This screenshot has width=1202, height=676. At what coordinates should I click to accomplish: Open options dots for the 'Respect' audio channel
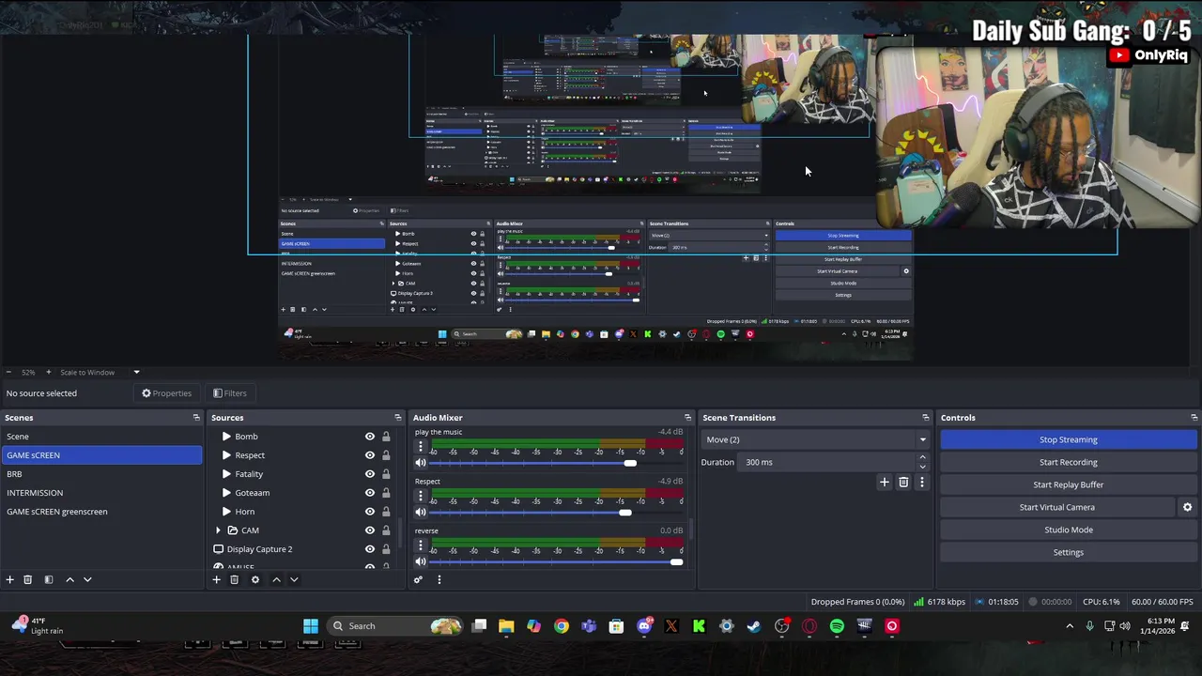(421, 497)
